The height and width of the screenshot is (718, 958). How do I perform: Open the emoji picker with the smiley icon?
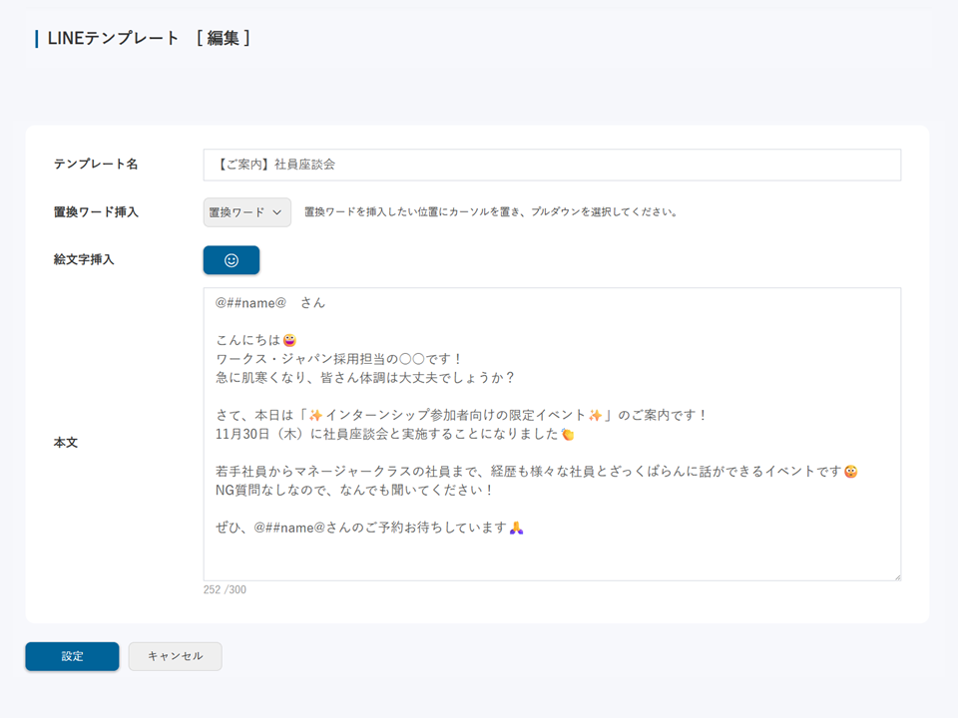pyautogui.click(x=231, y=259)
